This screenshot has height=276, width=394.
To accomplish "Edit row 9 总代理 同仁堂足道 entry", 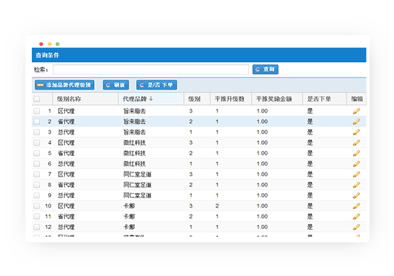I will pyautogui.click(x=356, y=195).
